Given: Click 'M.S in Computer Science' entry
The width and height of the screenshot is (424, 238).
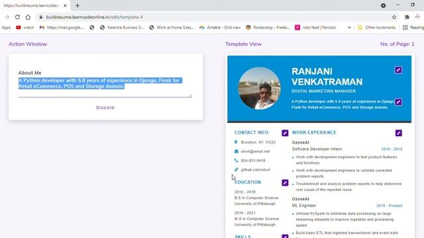Looking at the screenshot, I should 256,219.
